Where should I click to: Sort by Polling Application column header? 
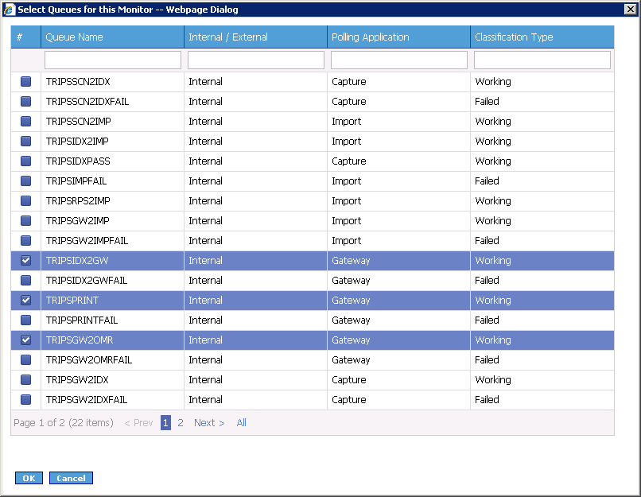(x=398, y=37)
